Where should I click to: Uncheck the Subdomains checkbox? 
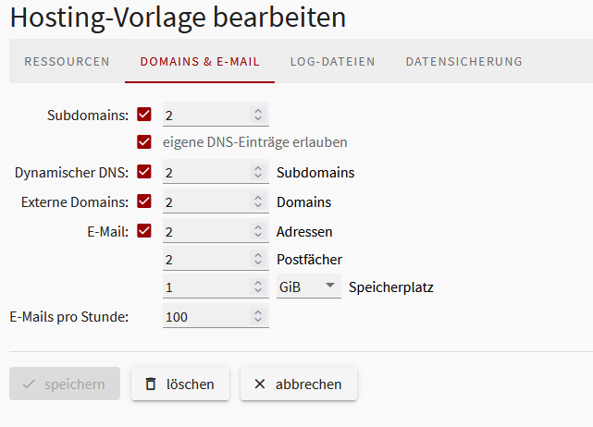(x=144, y=115)
